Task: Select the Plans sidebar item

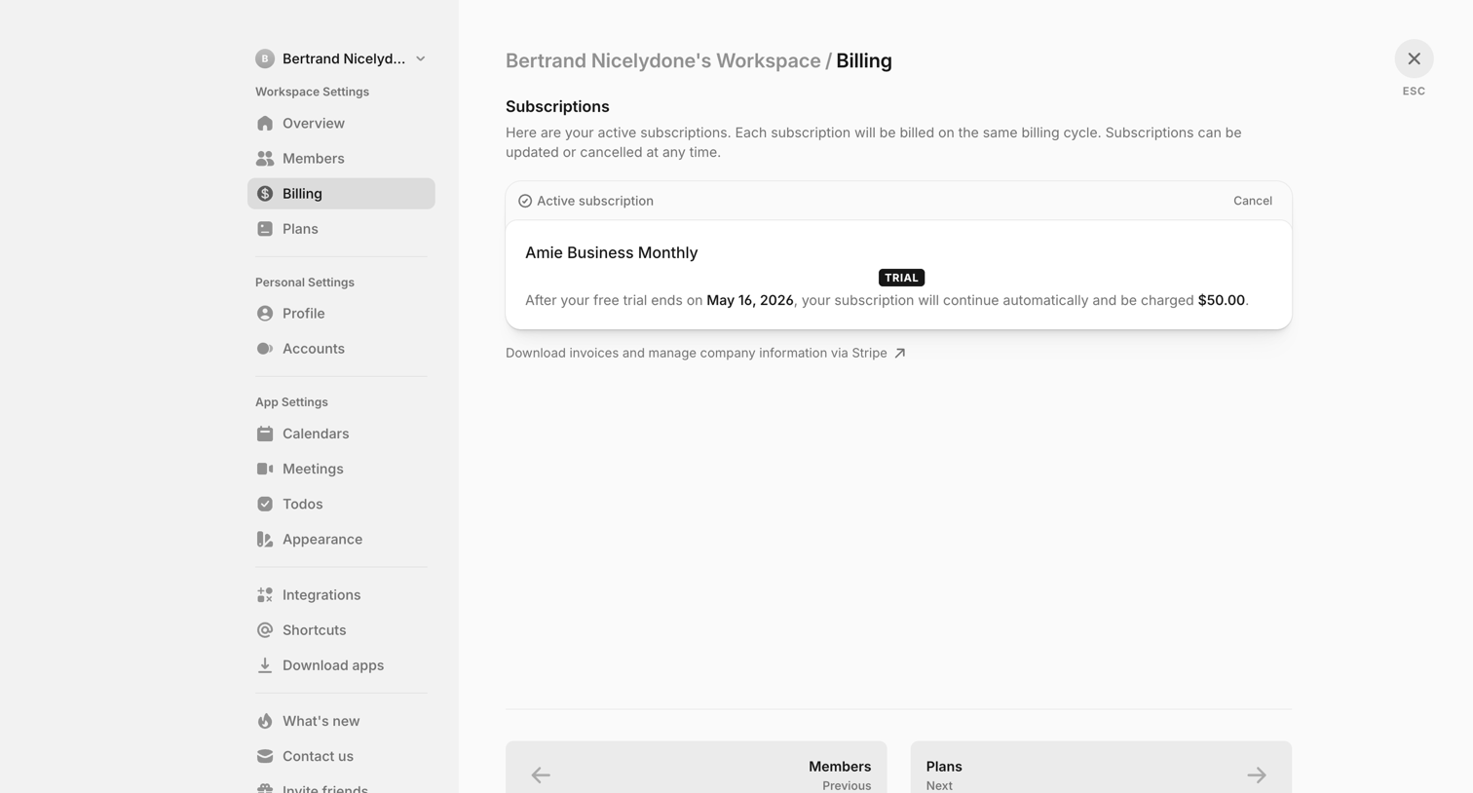Action: (x=341, y=229)
